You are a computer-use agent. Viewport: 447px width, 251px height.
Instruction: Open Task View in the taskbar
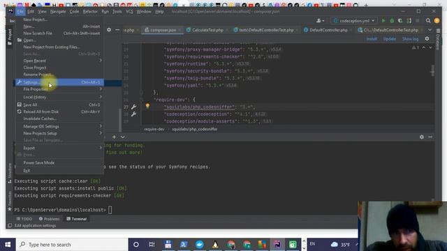[152, 245]
